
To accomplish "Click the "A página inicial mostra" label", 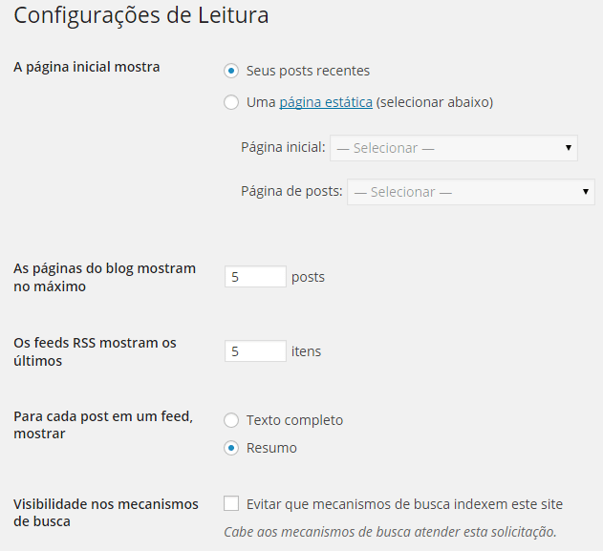I will pos(87,67).
